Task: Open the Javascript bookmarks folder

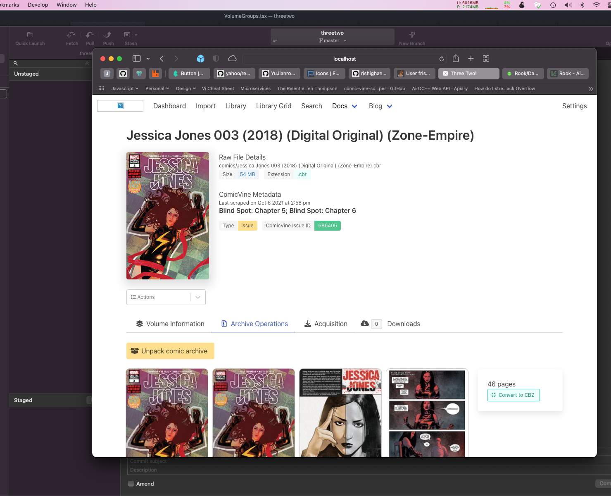Action: pyautogui.click(x=125, y=88)
